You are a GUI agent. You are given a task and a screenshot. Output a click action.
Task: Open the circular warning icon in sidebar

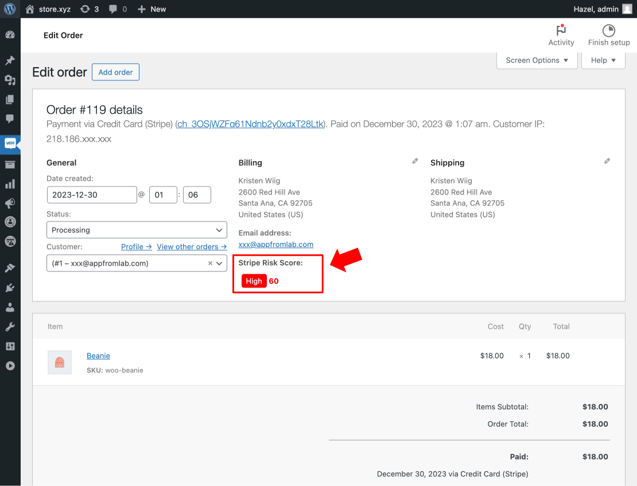click(10, 242)
